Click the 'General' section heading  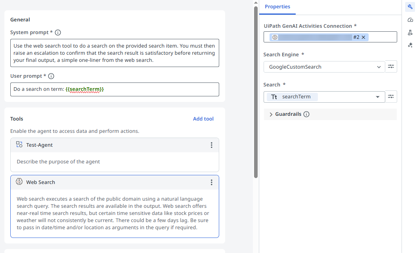[20, 20]
